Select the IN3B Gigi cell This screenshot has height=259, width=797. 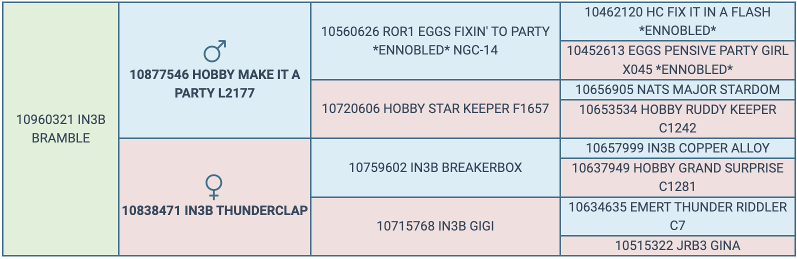tap(435, 226)
